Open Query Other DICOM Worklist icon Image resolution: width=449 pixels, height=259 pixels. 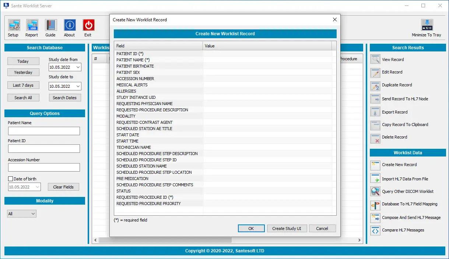point(375,191)
